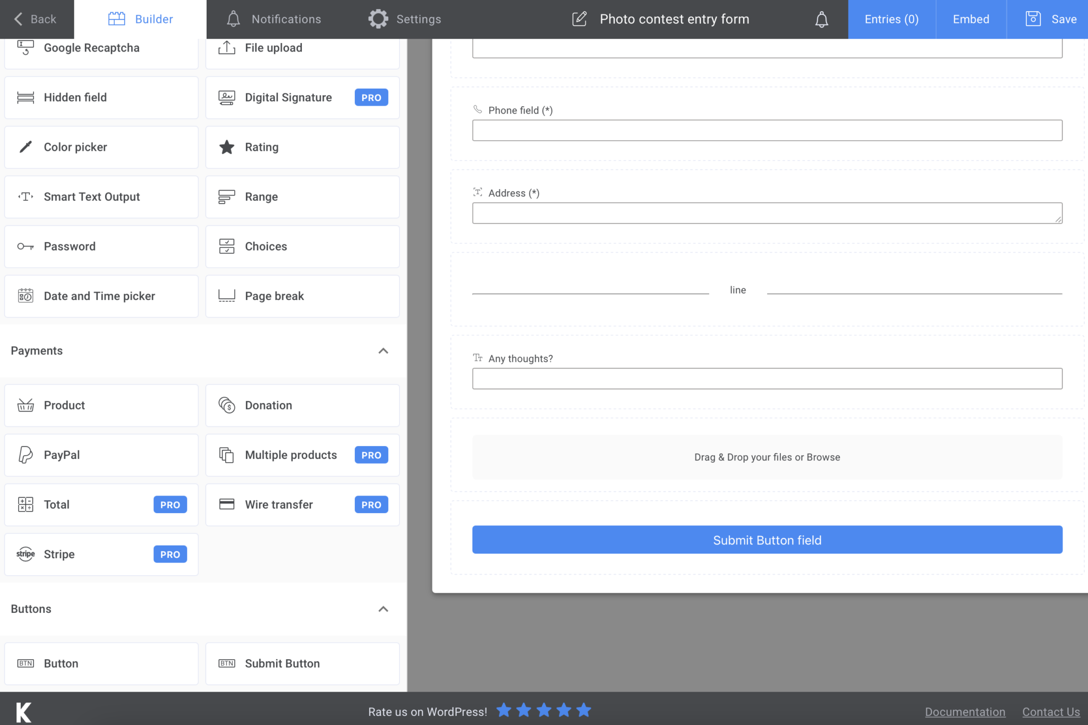Open Settings from the top navigation
Image resolution: width=1088 pixels, height=725 pixels.
405,19
